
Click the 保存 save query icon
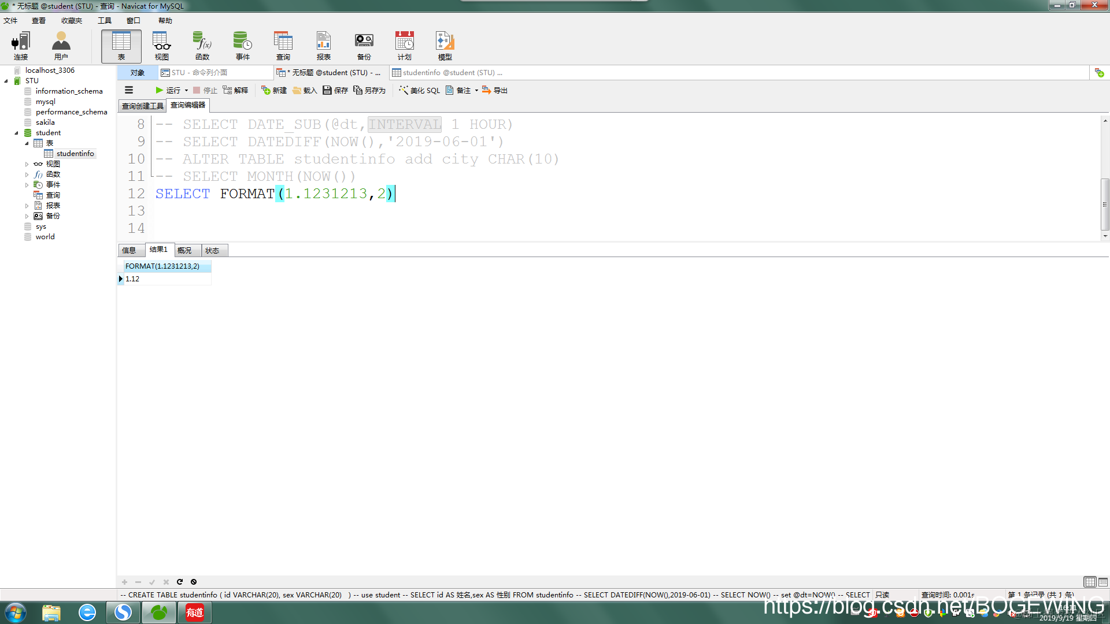click(x=335, y=90)
